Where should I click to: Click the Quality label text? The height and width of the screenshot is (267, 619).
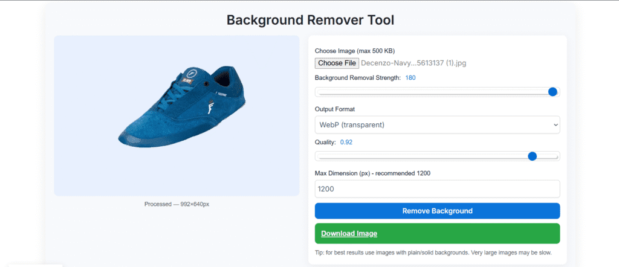click(325, 142)
